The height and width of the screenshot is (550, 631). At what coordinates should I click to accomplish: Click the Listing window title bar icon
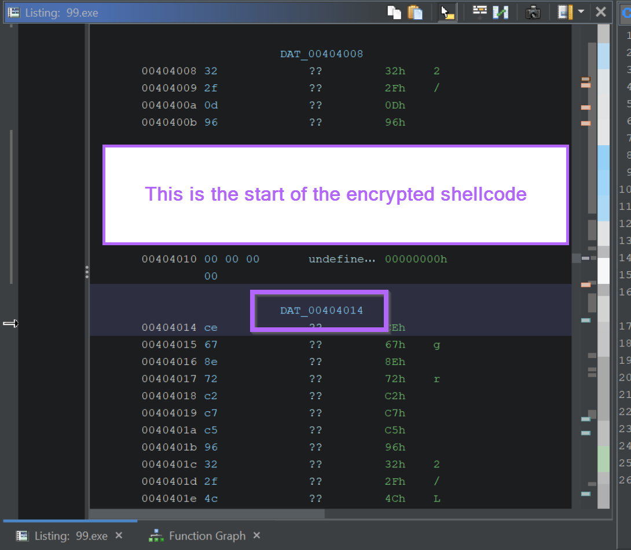(x=13, y=12)
